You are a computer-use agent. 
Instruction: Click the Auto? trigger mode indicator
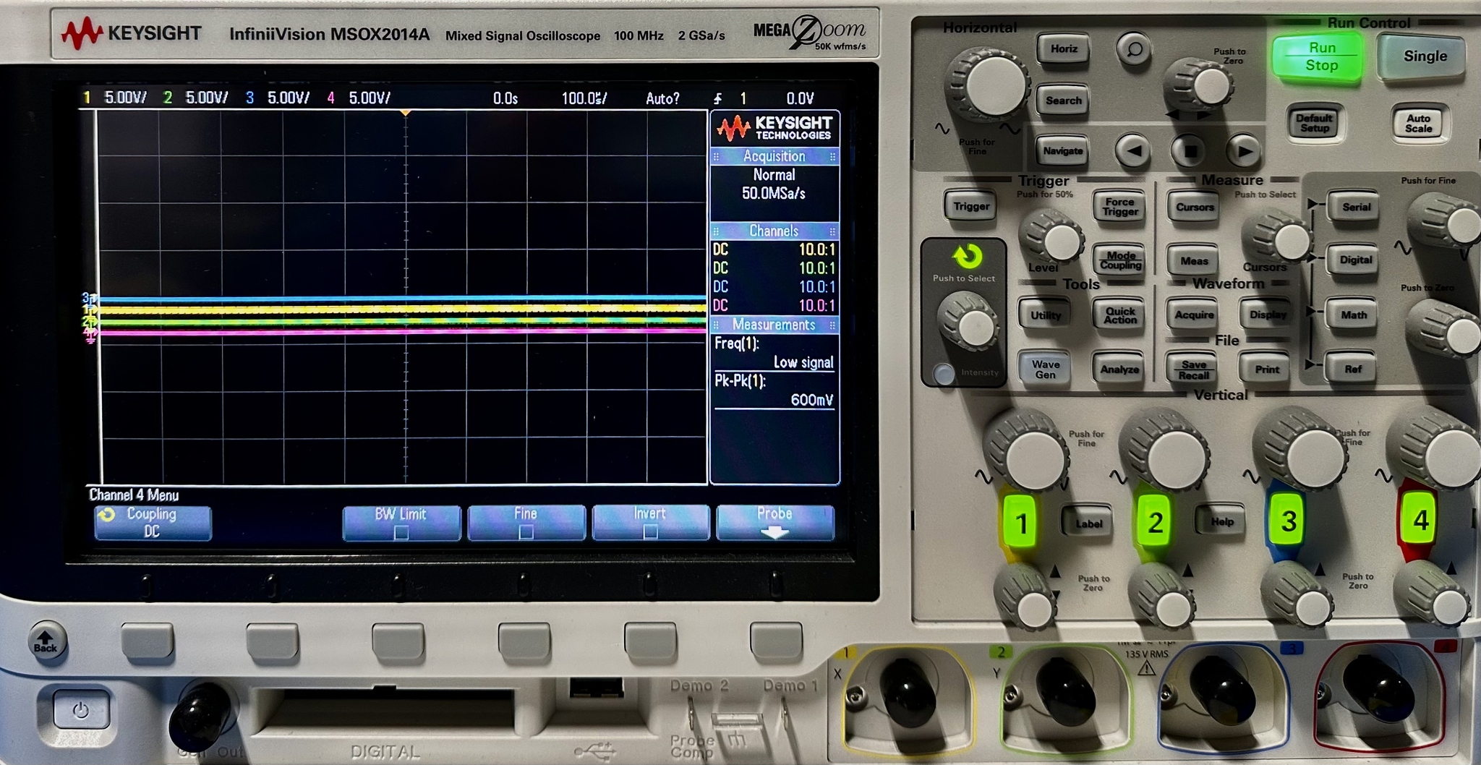(x=662, y=98)
